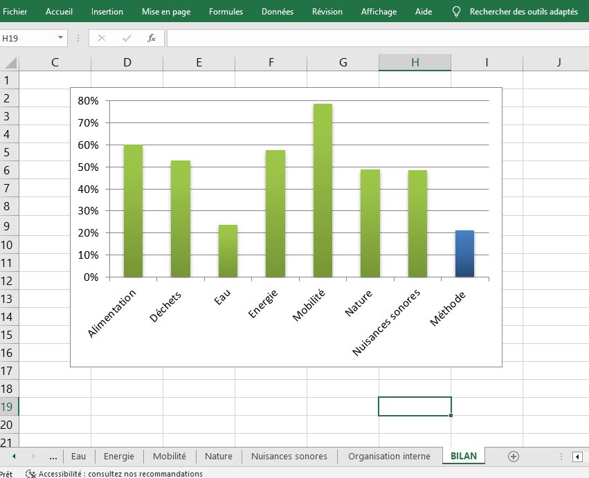
Task: Open the Mise en page tab
Action: pos(166,12)
